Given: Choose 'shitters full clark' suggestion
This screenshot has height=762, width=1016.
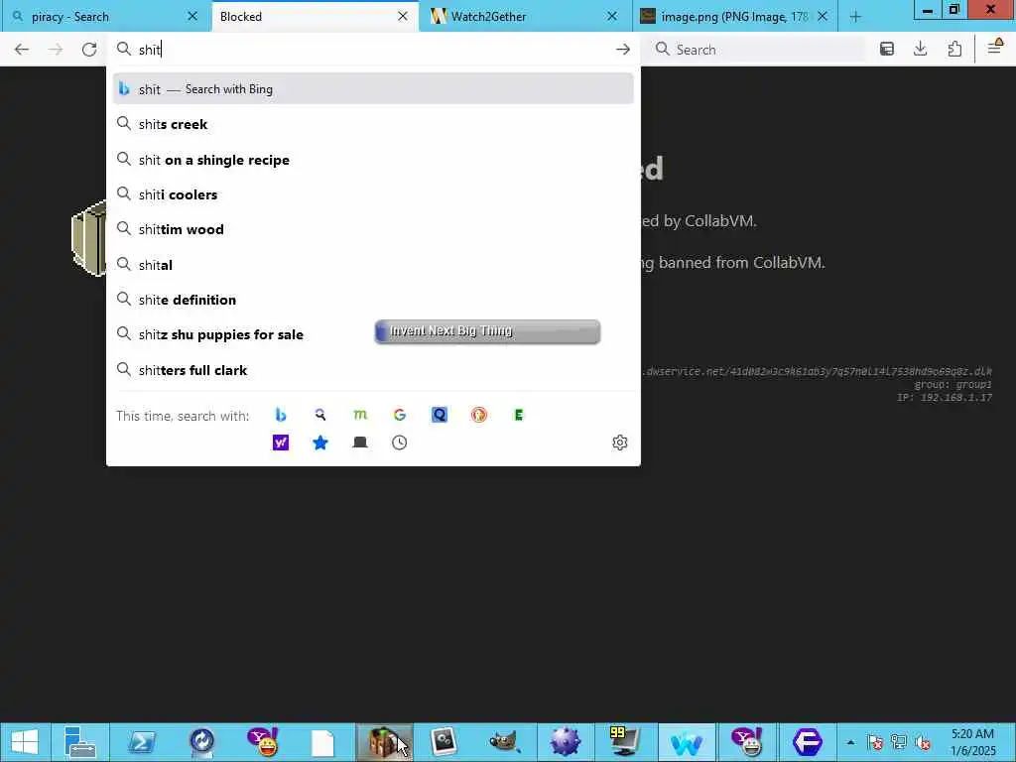Looking at the screenshot, I should coord(373,370).
